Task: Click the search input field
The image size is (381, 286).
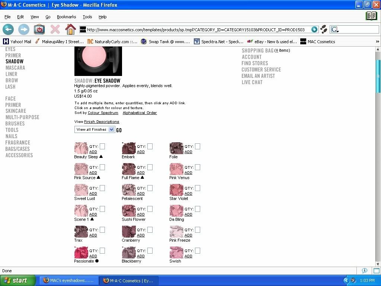Action: pyautogui.click(x=359, y=30)
